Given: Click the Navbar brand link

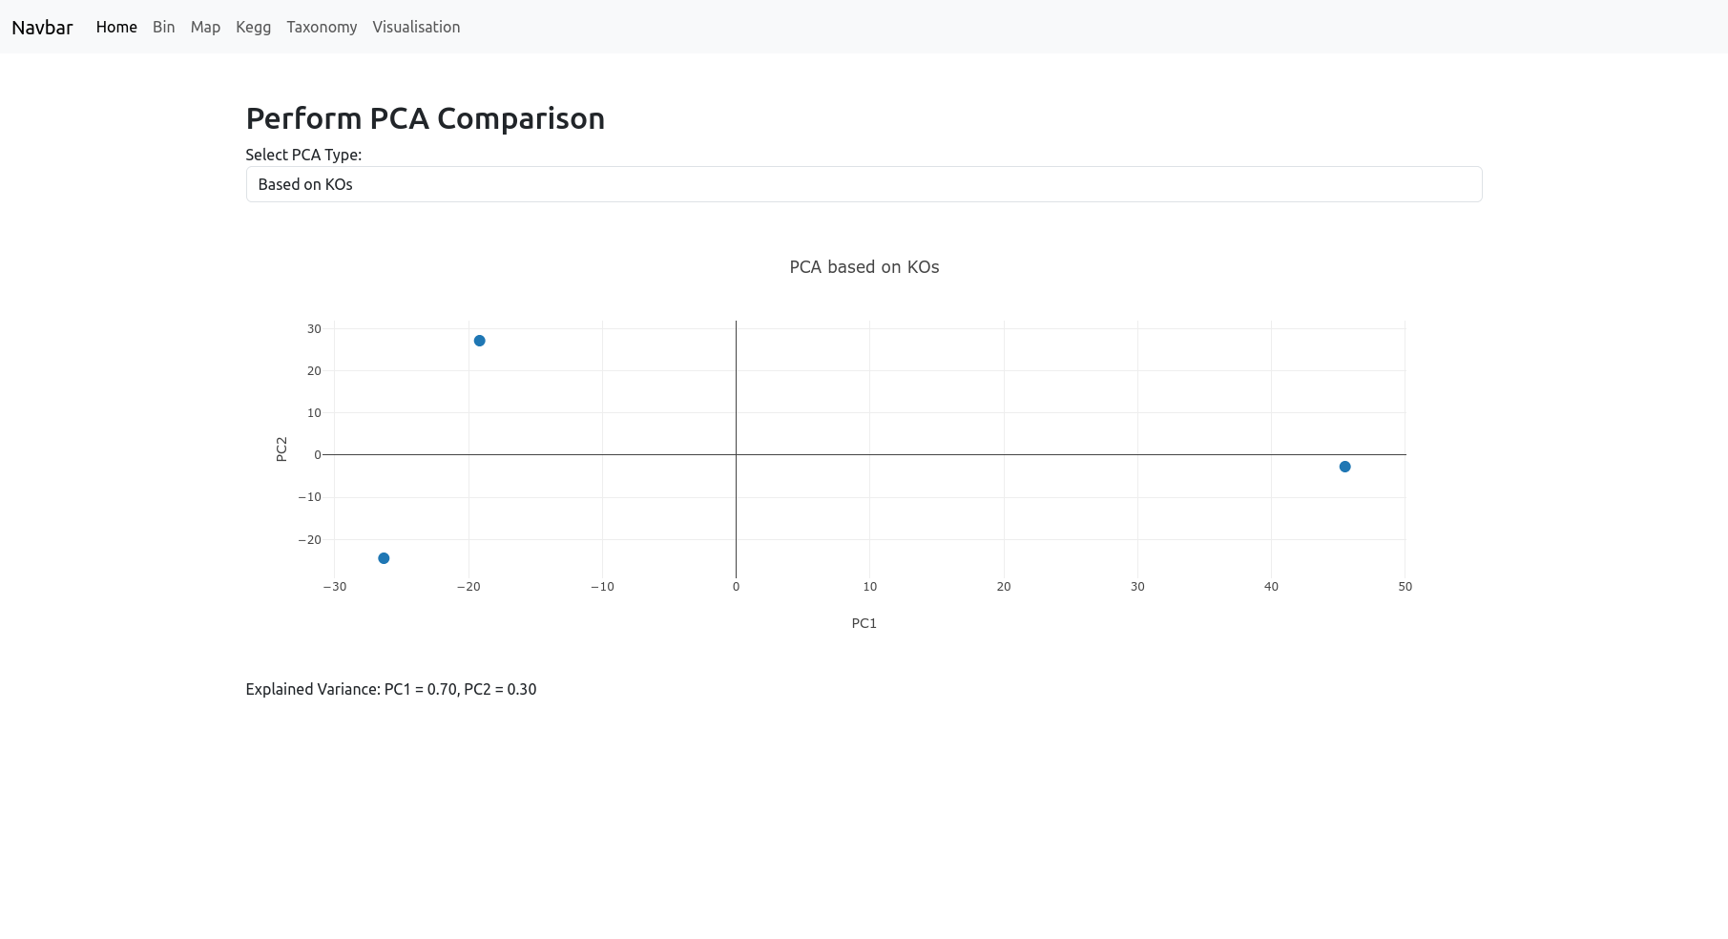Looking at the screenshot, I should tap(42, 27).
